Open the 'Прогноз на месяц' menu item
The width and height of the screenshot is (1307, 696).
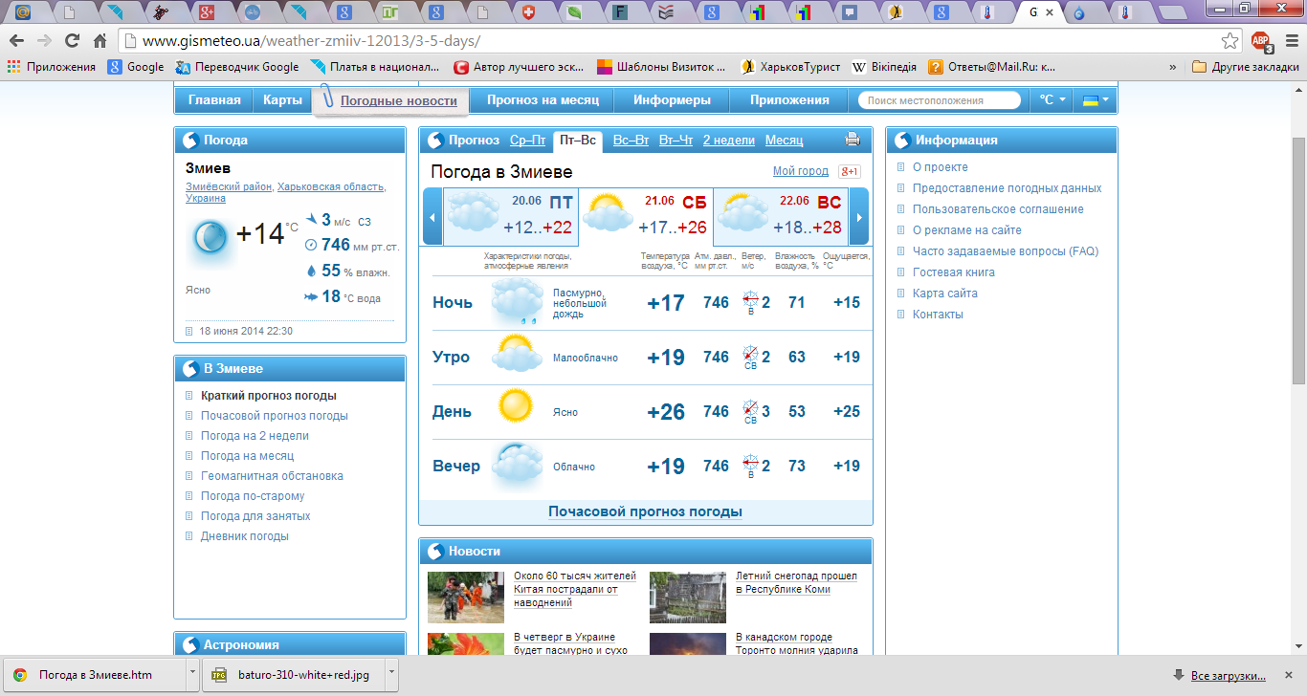[x=543, y=100]
